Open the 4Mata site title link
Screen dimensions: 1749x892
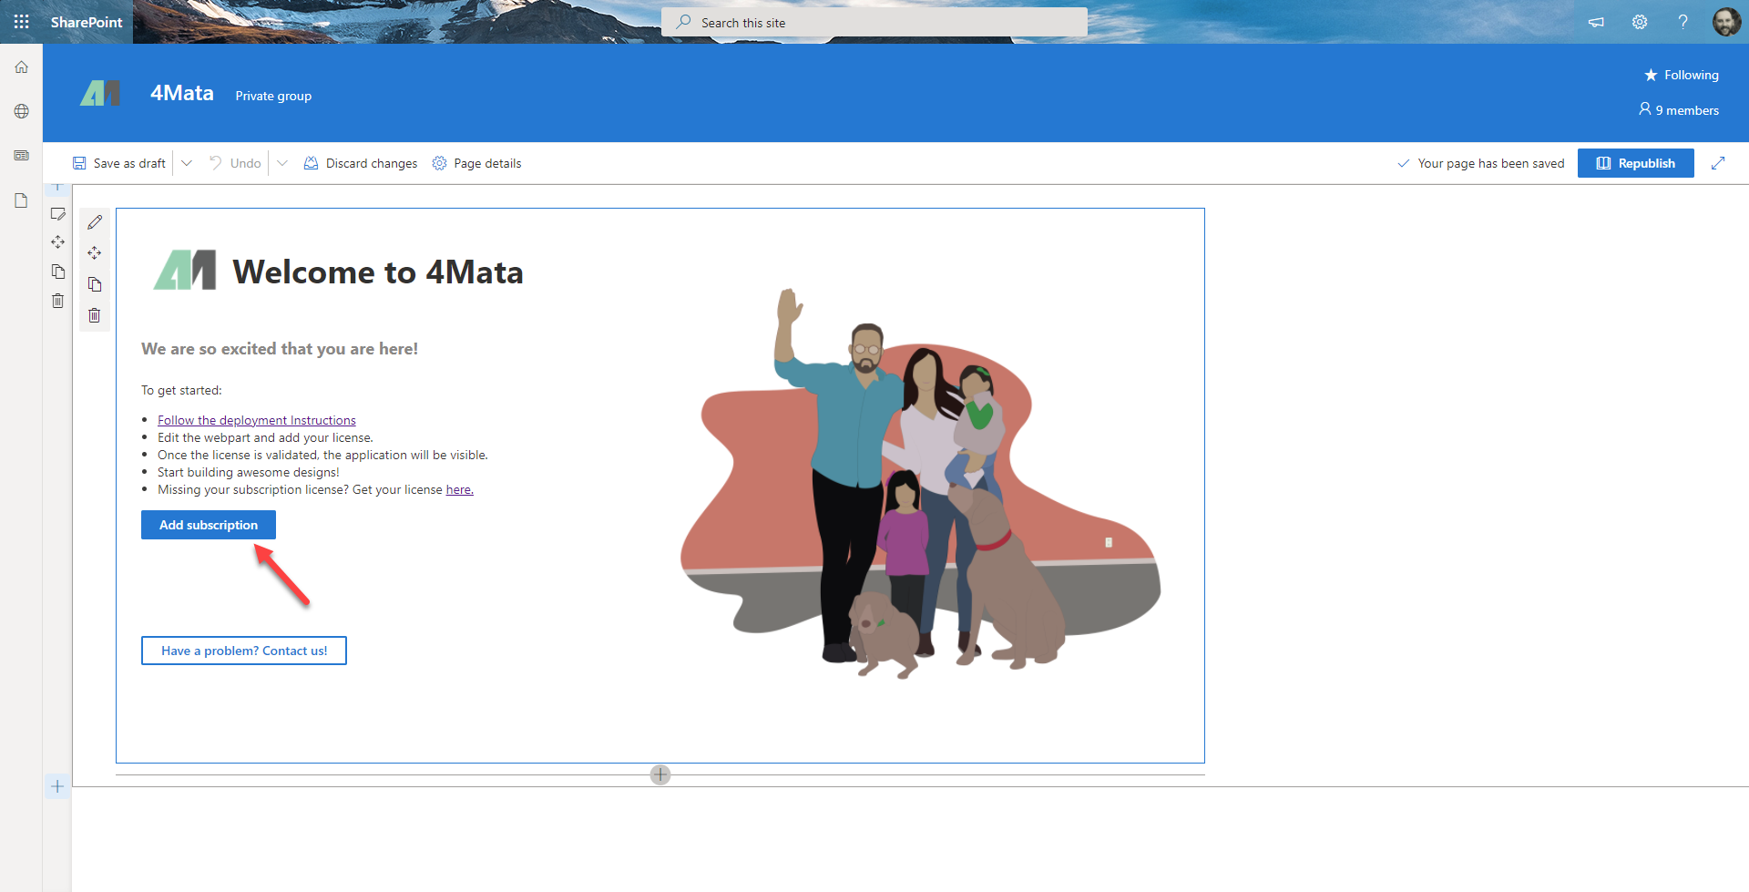182,93
